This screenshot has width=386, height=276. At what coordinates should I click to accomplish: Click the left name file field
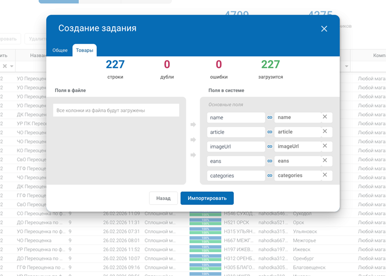click(236, 118)
